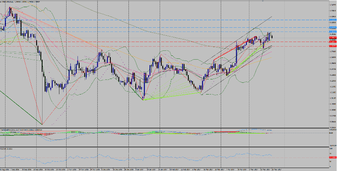Click the red level label in RSI window
Viewport: 337px width, 171px height.
coord(333,158)
